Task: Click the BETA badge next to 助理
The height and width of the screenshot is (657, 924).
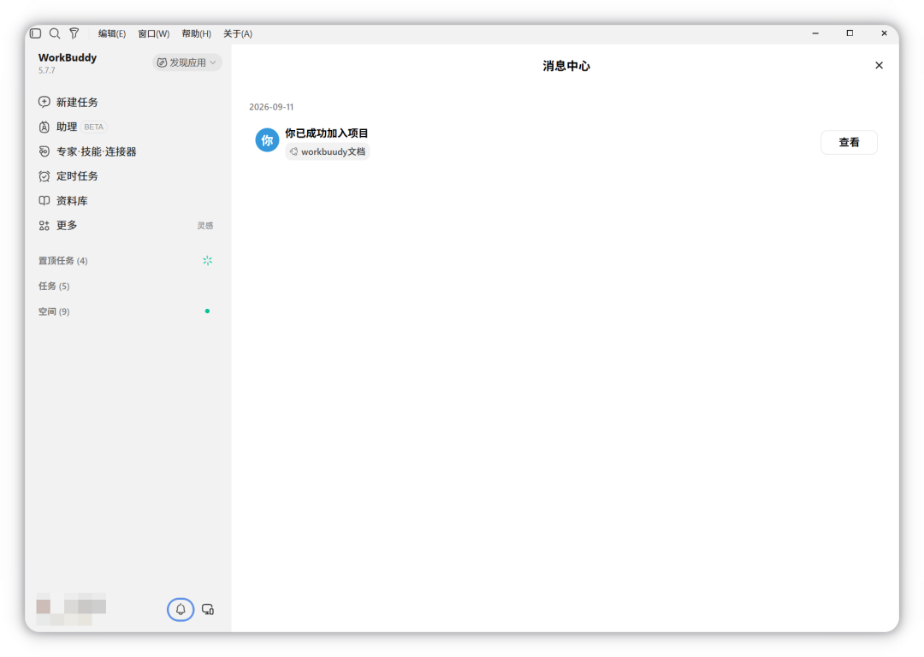Action: (x=94, y=127)
